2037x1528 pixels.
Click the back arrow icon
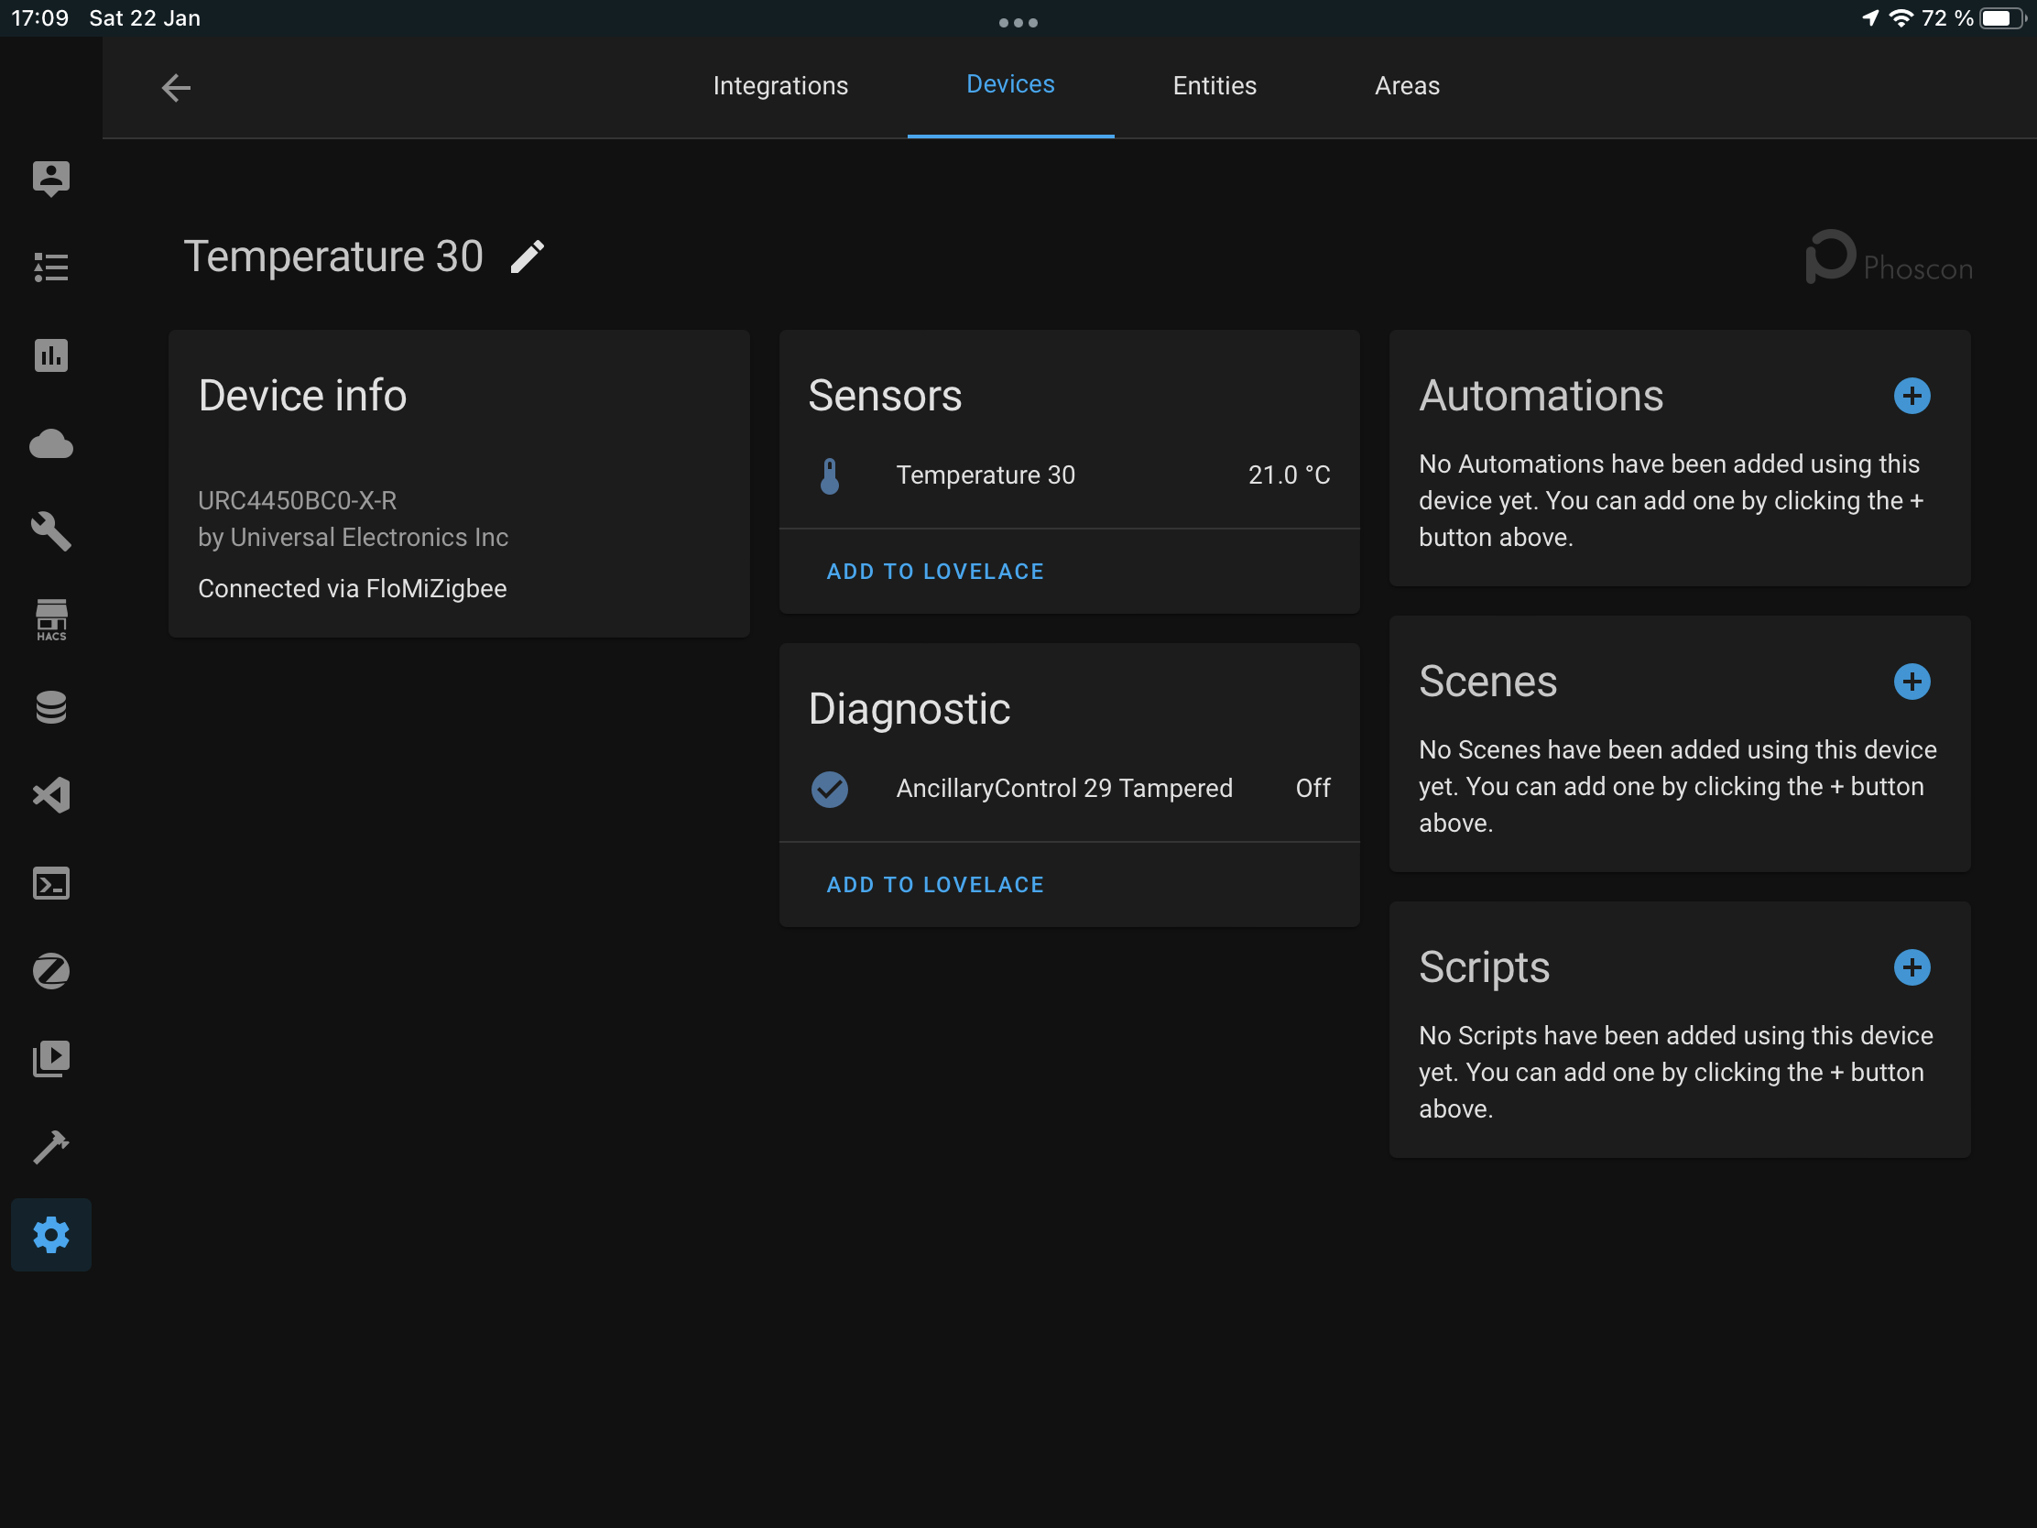point(176,88)
